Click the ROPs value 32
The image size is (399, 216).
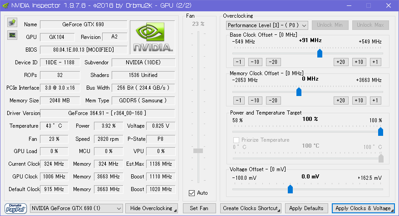click(60, 75)
